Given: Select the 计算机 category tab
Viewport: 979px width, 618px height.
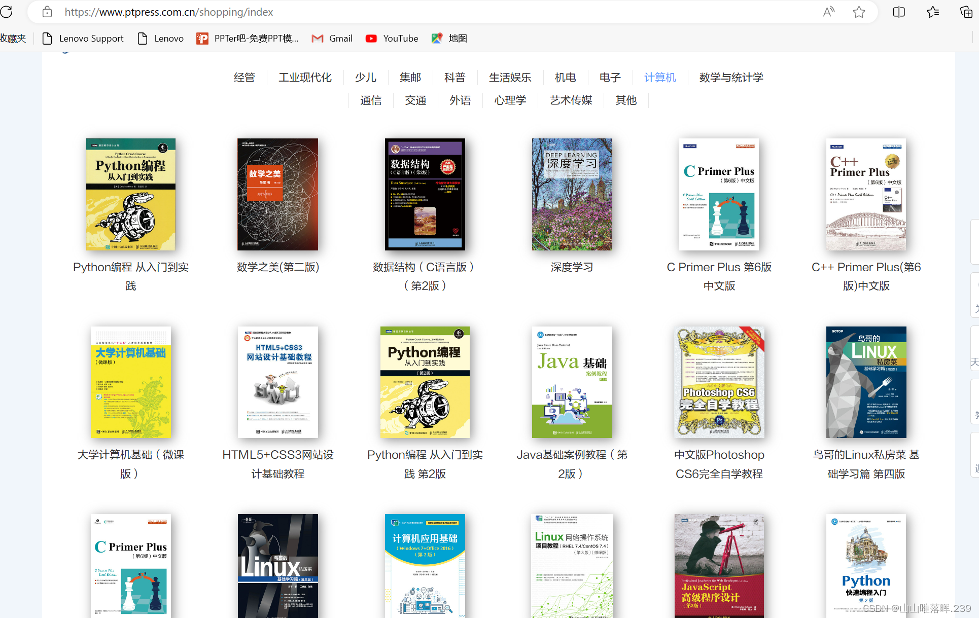Looking at the screenshot, I should pyautogui.click(x=660, y=78).
